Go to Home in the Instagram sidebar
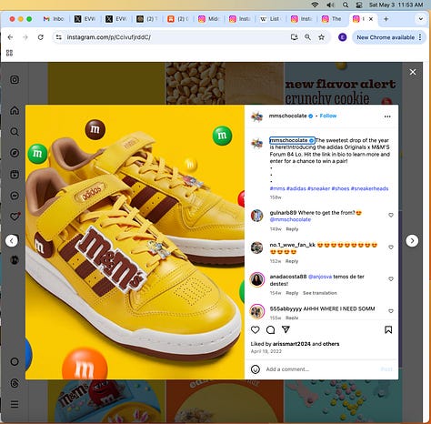Image resolution: width=431 pixels, height=424 pixels. point(15,110)
